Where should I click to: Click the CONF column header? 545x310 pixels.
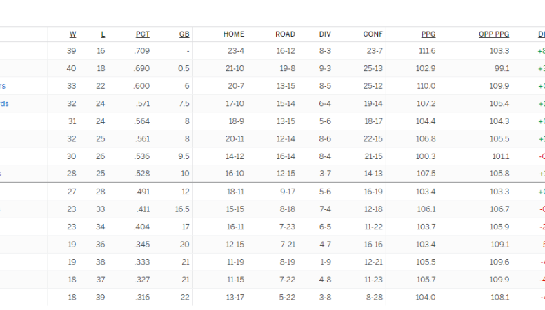(x=373, y=34)
